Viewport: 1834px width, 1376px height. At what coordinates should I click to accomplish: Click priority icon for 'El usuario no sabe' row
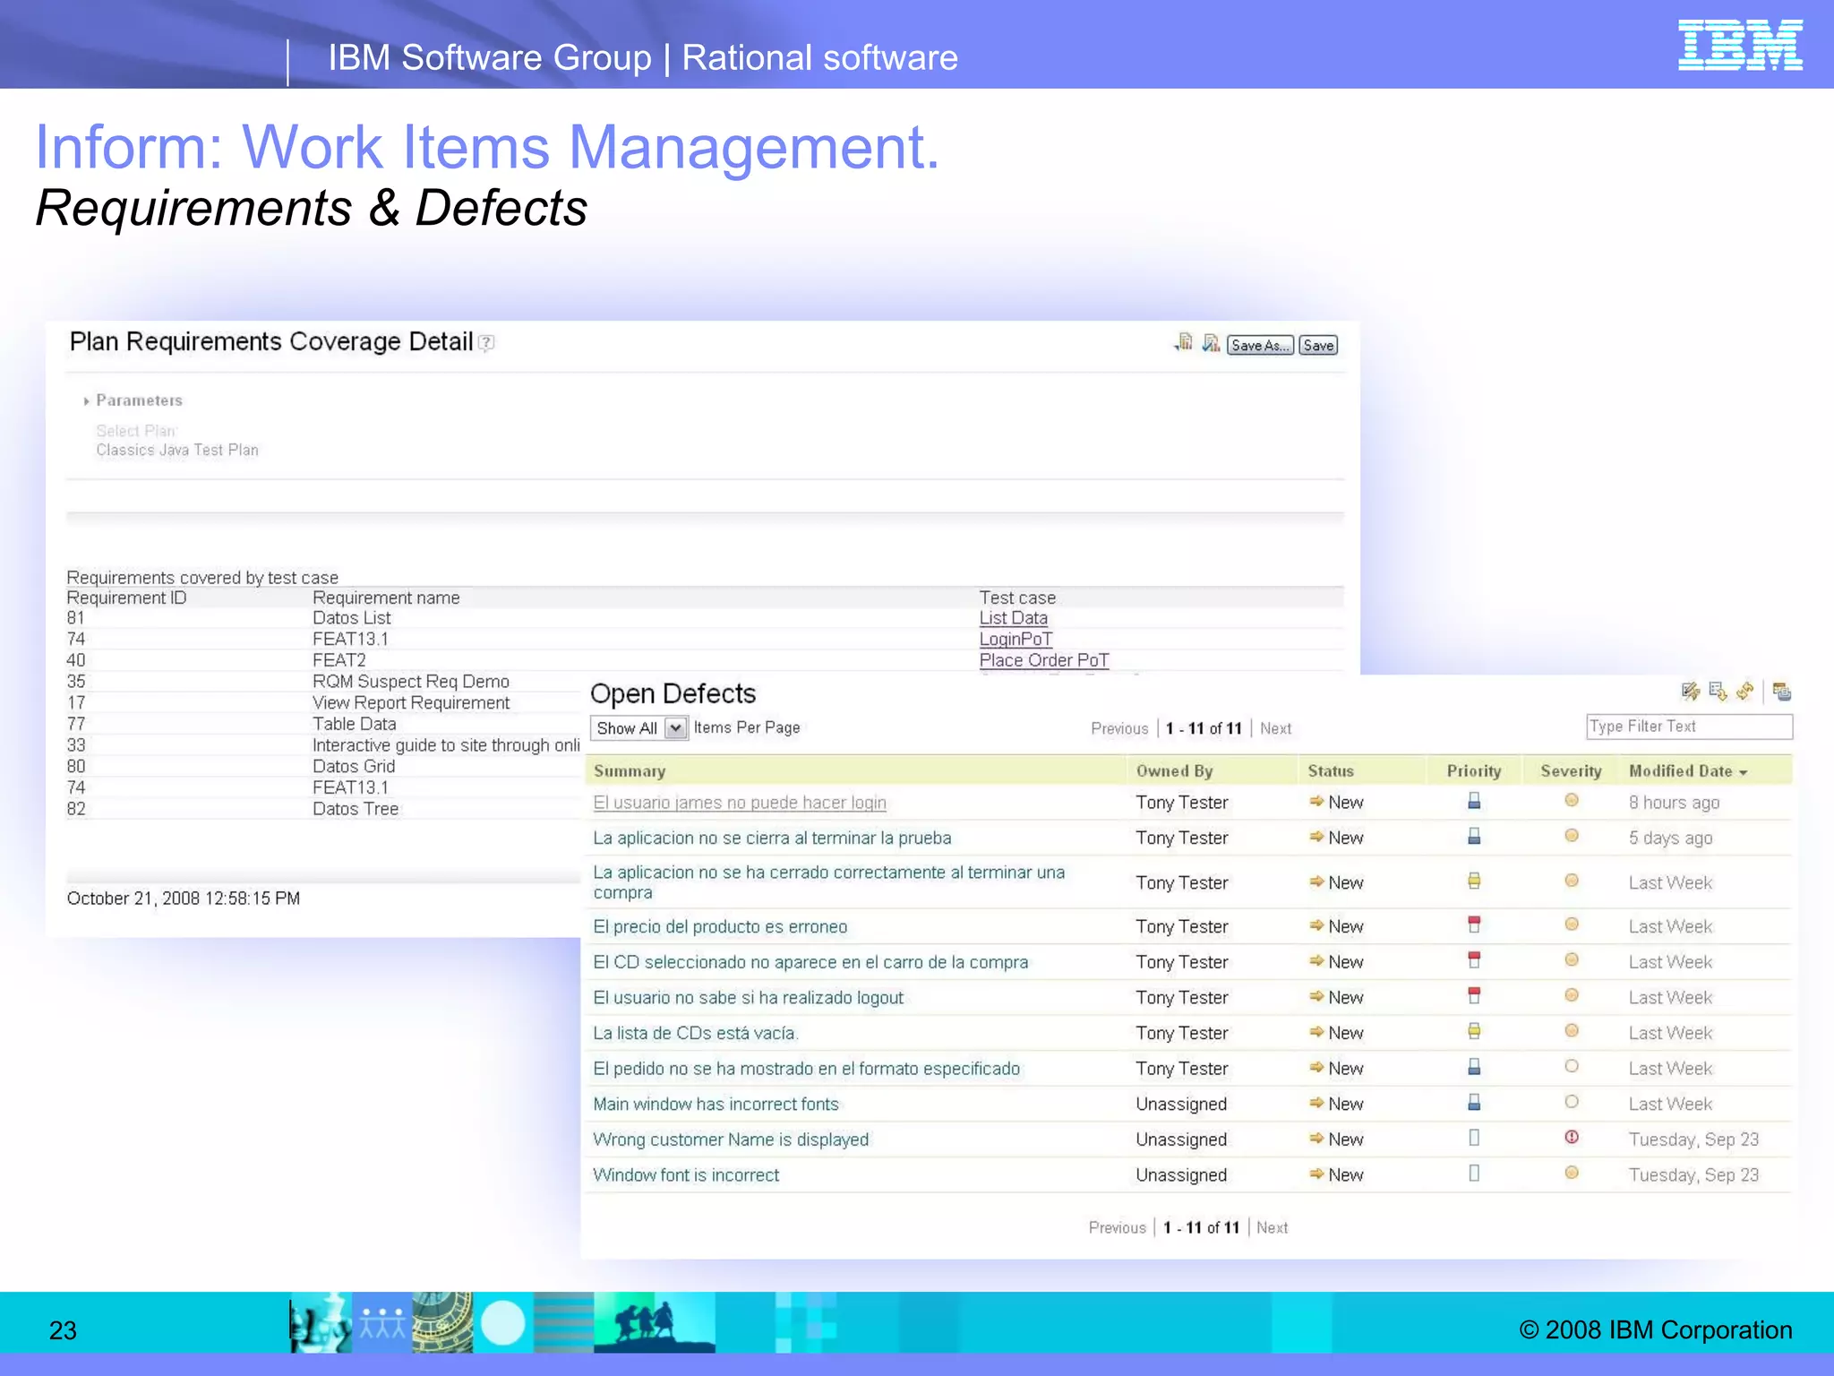coord(1474,995)
